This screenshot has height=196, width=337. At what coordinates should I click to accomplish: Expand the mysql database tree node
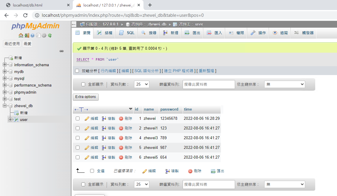coord(5,79)
